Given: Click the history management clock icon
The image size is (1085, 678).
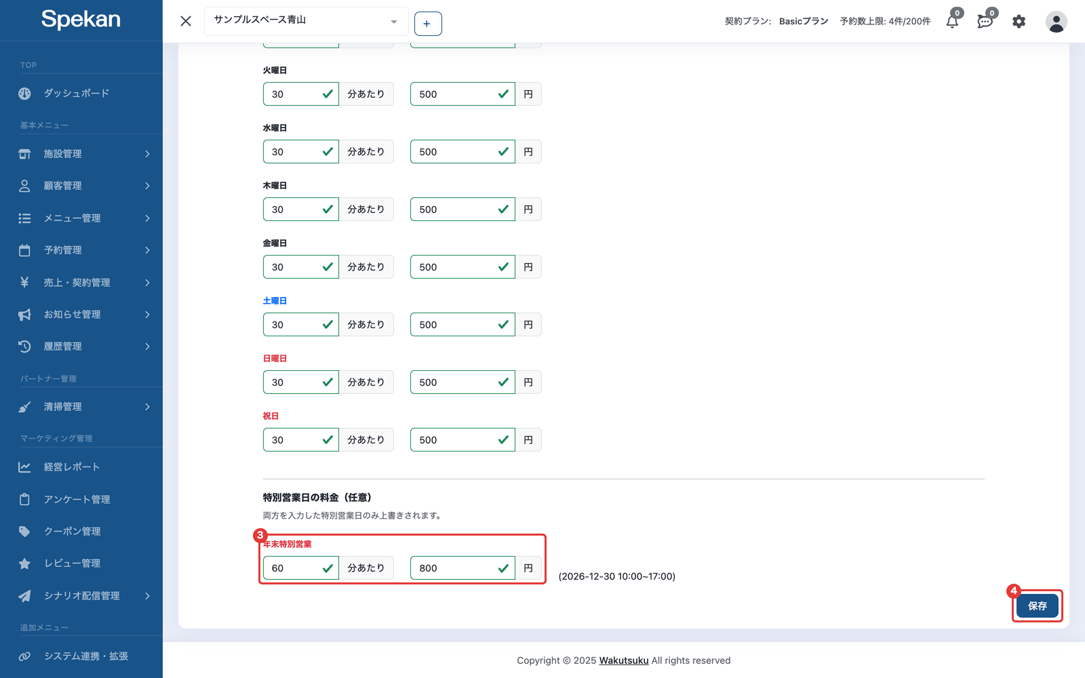Looking at the screenshot, I should pyautogui.click(x=24, y=346).
